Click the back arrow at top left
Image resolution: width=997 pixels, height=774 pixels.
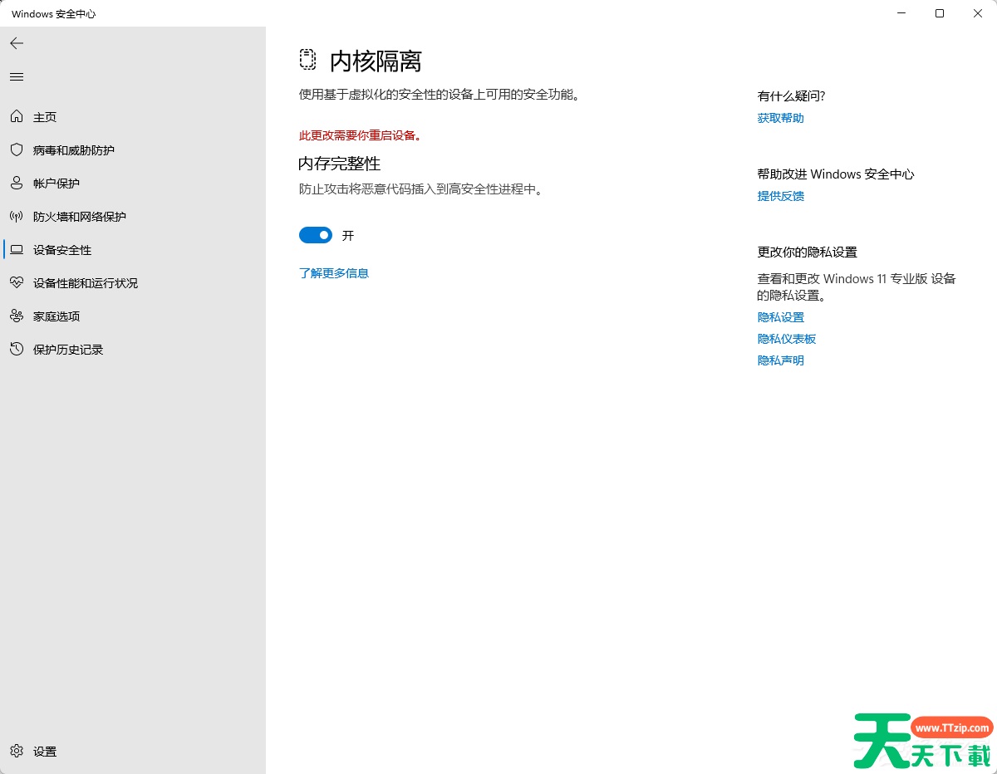17,43
